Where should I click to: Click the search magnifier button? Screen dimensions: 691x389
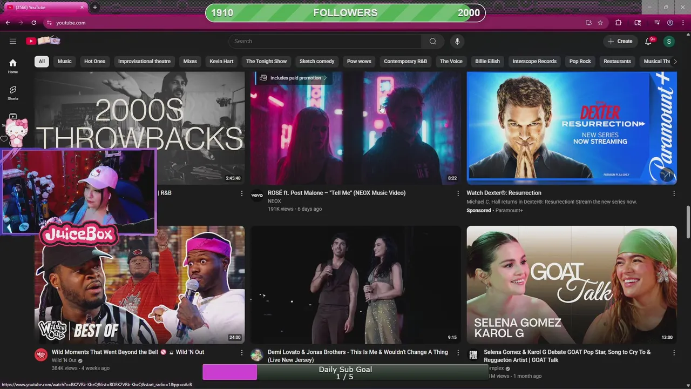432,41
